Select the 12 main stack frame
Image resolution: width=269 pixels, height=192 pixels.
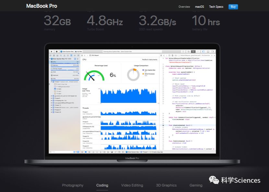click(x=58, y=89)
